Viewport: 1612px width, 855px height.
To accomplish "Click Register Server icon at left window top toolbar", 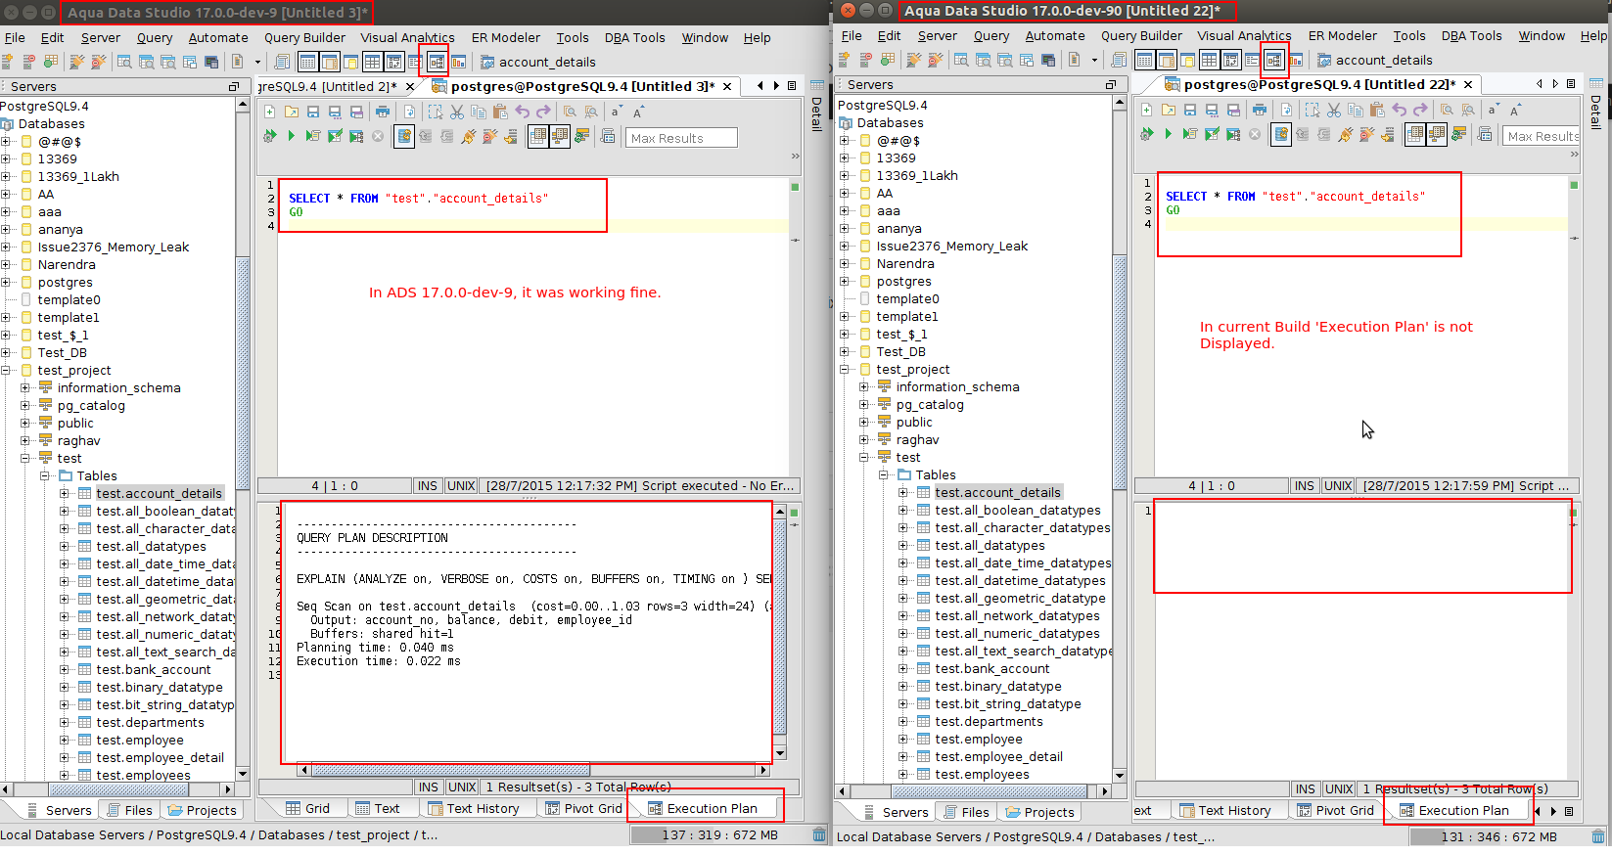I will [x=7, y=62].
